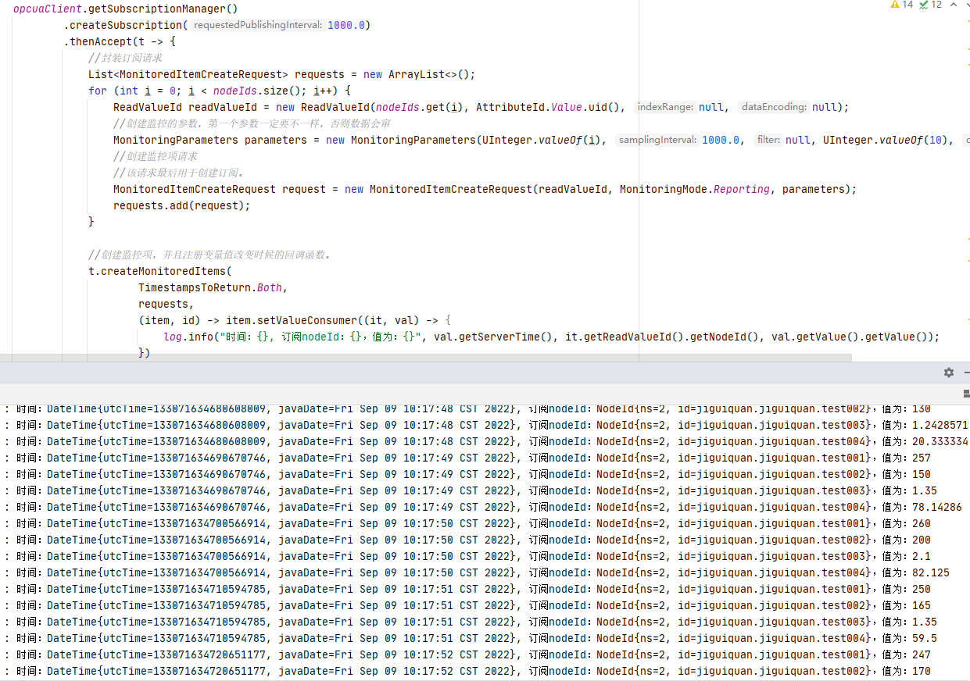Click the samplingInterval parameter hint
The image size is (970, 681).
(x=657, y=140)
